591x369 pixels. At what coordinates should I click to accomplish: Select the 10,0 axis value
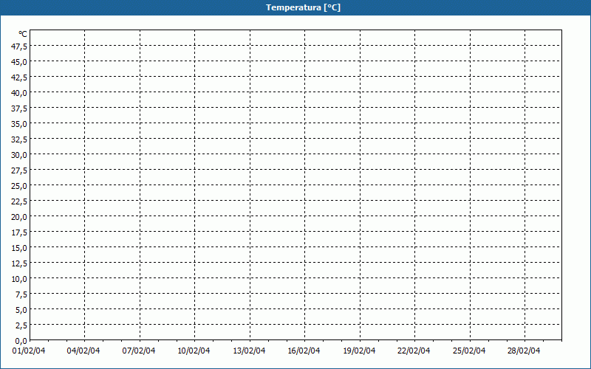19,279
